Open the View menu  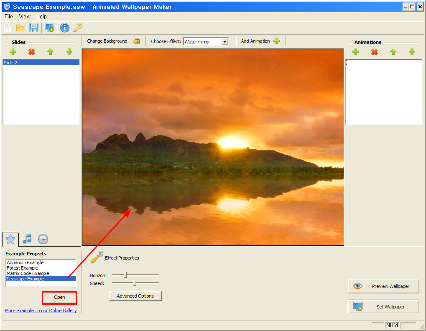pos(25,17)
